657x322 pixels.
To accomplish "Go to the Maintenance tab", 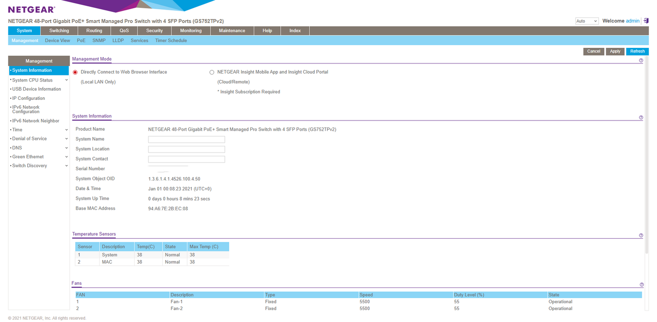I will [x=232, y=31].
